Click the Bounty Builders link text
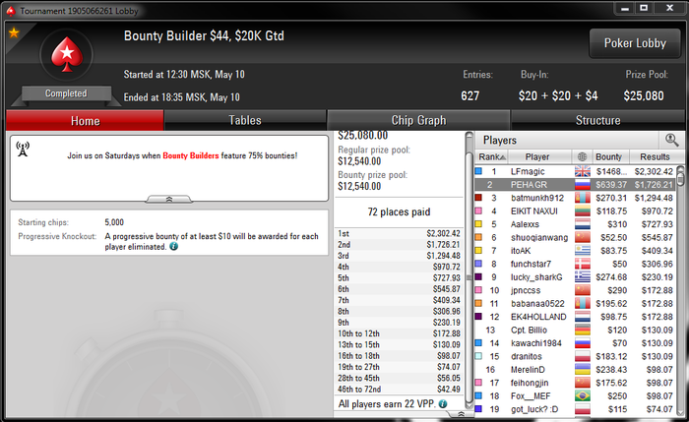Image resolution: width=689 pixels, height=422 pixels. (191, 155)
